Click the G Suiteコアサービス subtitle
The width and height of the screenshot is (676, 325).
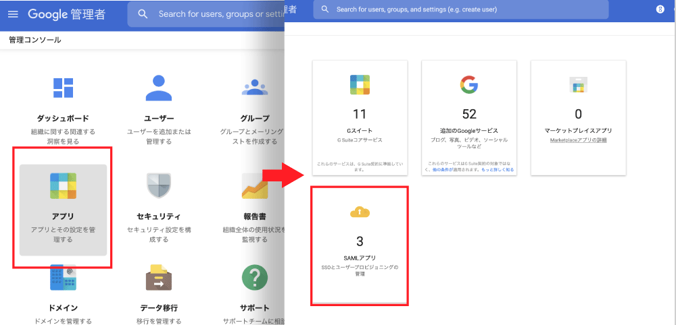click(360, 140)
